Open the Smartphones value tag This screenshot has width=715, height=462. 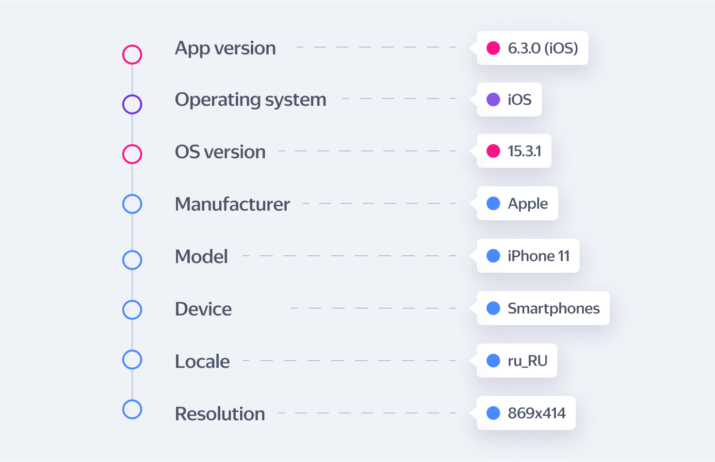click(x=543, y=308)
